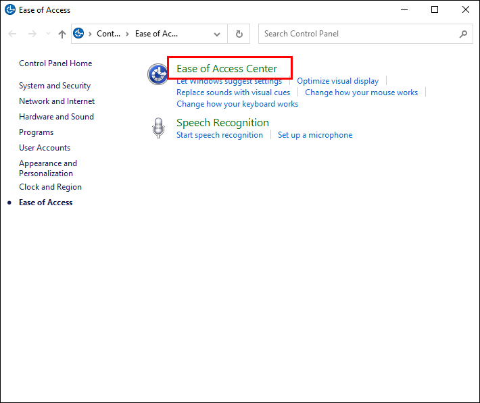Go to Control Panel Home
The image size is (480, 403).
pos(55,63)
